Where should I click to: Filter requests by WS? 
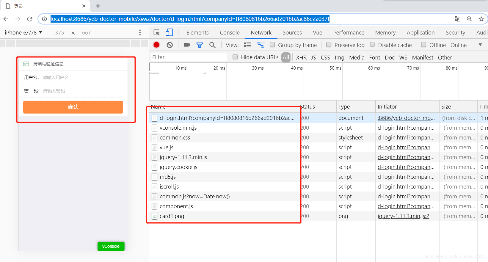[403, 57]
